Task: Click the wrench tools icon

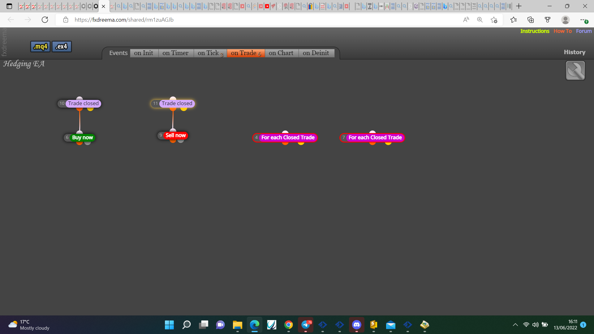Action: pos(575,71)
